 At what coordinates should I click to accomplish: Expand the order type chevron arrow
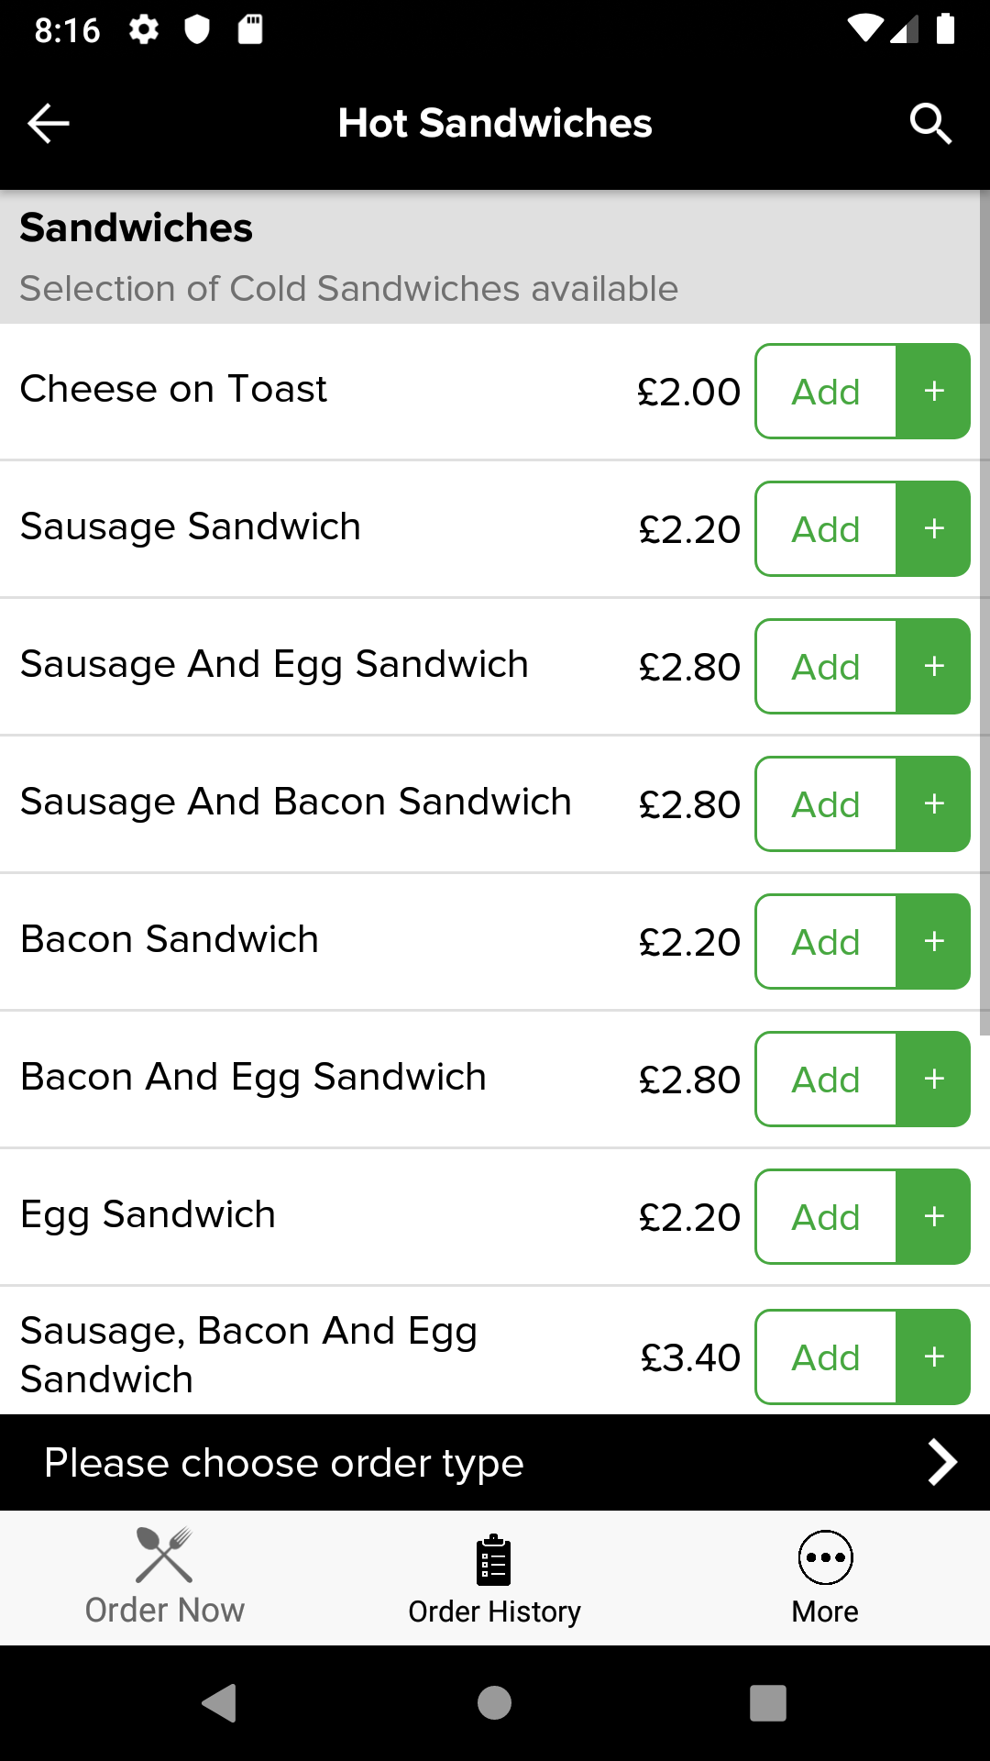[942, 1462]
